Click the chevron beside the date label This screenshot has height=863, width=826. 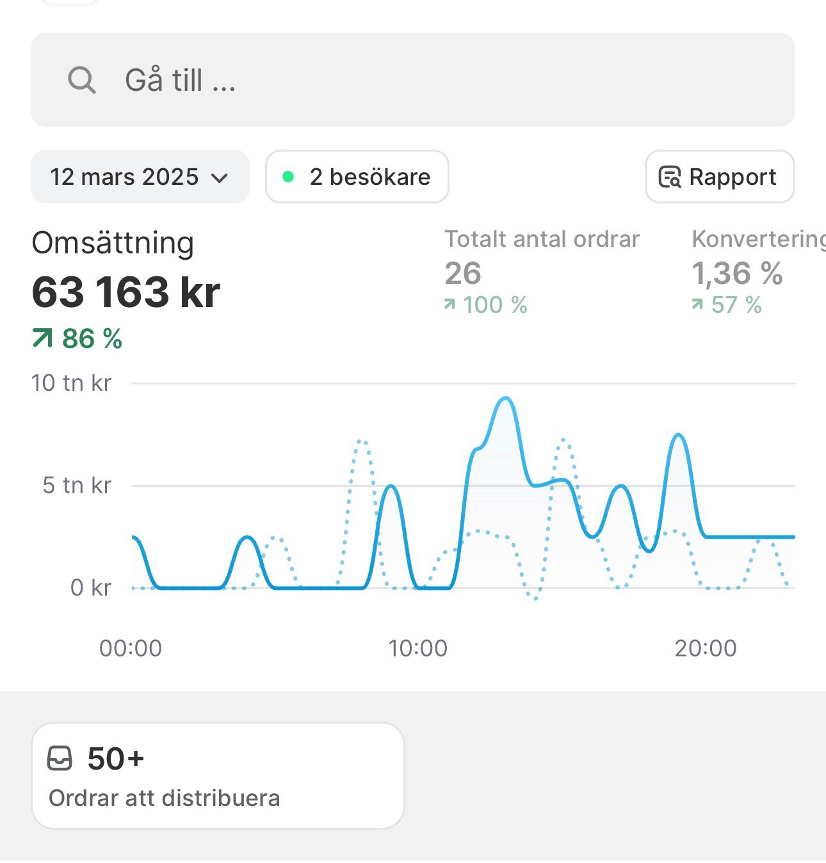tap(220, 178)
